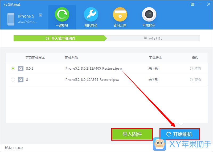This screenshot has width=213, height=152.
Task: Expand the iPhone 5 device dropdown arrow
Action: pos(40,15)
